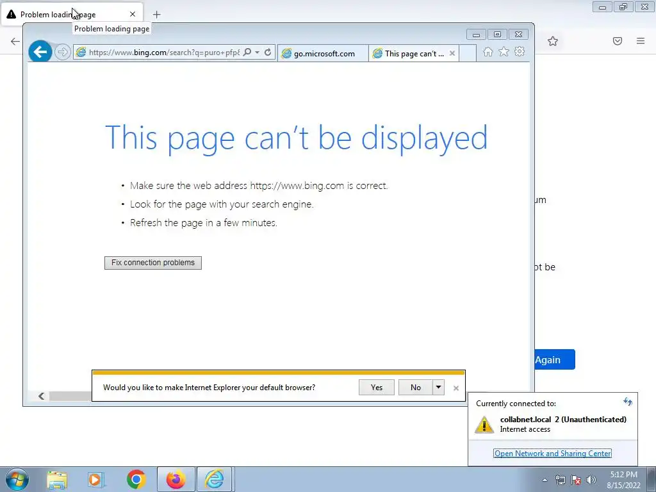Click the collabnet.local network warning icon
This screenshot has height=492, width=656.
coord(484,424)
